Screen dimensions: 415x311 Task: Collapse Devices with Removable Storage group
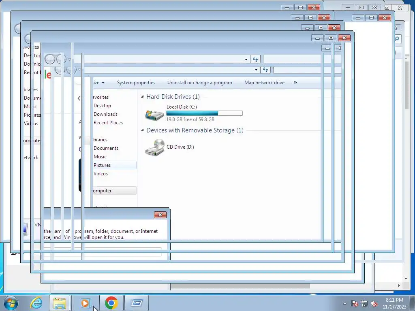142,130
